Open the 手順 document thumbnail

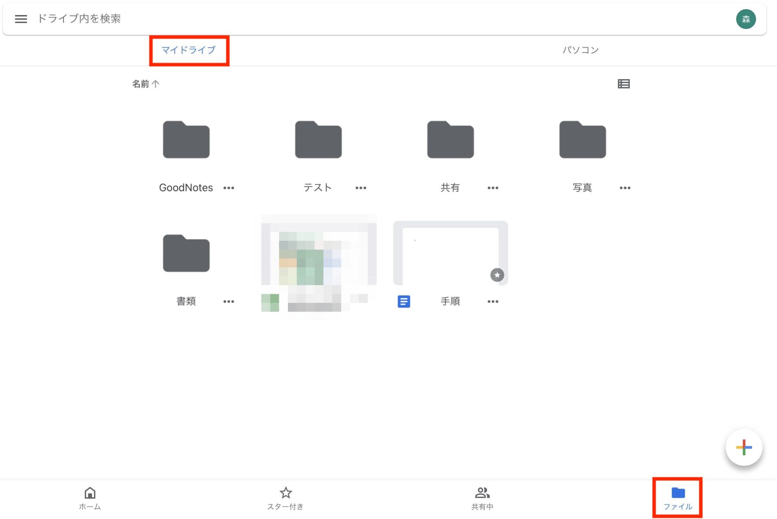tap(450, 253)
